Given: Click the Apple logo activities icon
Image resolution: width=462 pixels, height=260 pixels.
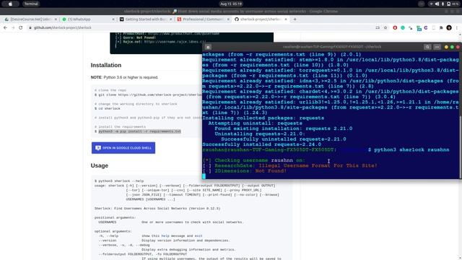Looking at the screenshot, I should [10, 4].
